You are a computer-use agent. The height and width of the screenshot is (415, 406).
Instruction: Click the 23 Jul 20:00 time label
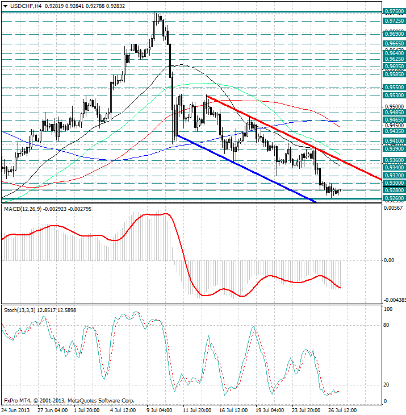point(306,410)
